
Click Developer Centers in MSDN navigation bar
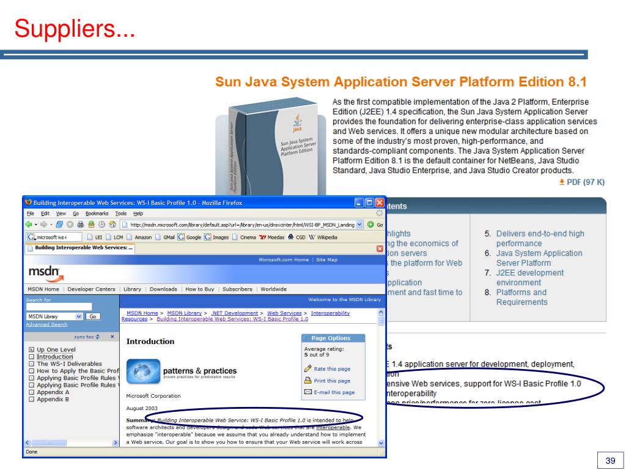[91, 289]
